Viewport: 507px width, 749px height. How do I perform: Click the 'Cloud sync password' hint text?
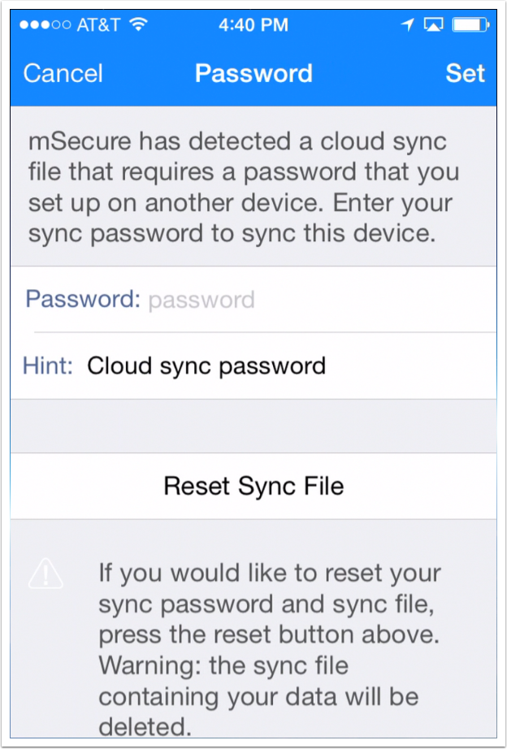coord(206,366)
